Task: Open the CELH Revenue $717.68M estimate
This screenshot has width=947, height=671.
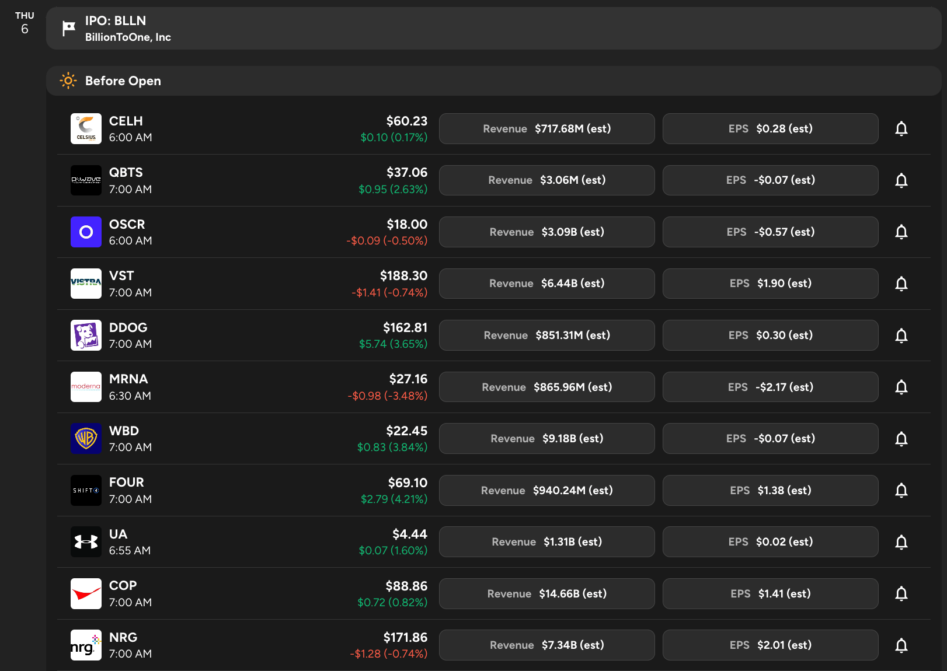Action: (547, 129)
